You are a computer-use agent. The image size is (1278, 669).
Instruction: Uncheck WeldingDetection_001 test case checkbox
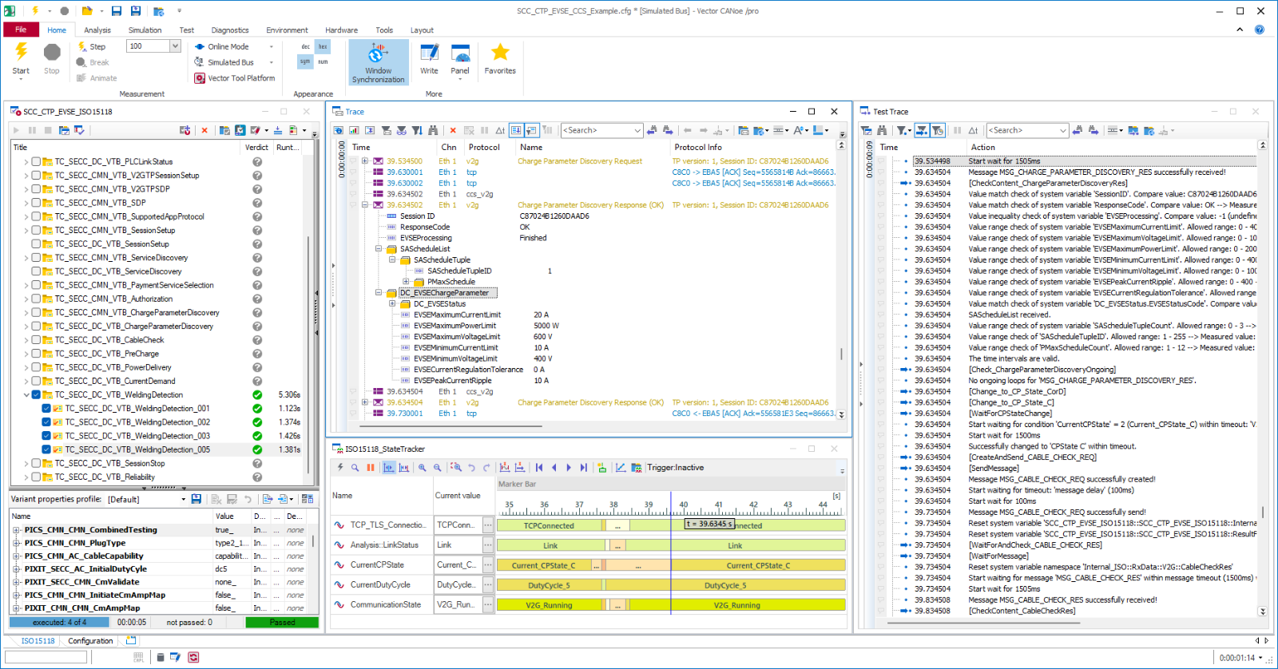click(46, 408)
